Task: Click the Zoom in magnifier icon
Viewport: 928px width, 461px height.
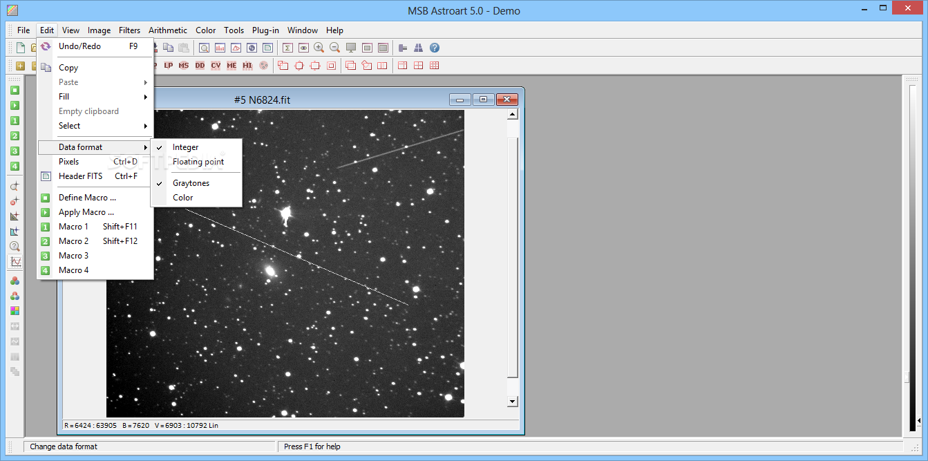Action: click(319, 48)
